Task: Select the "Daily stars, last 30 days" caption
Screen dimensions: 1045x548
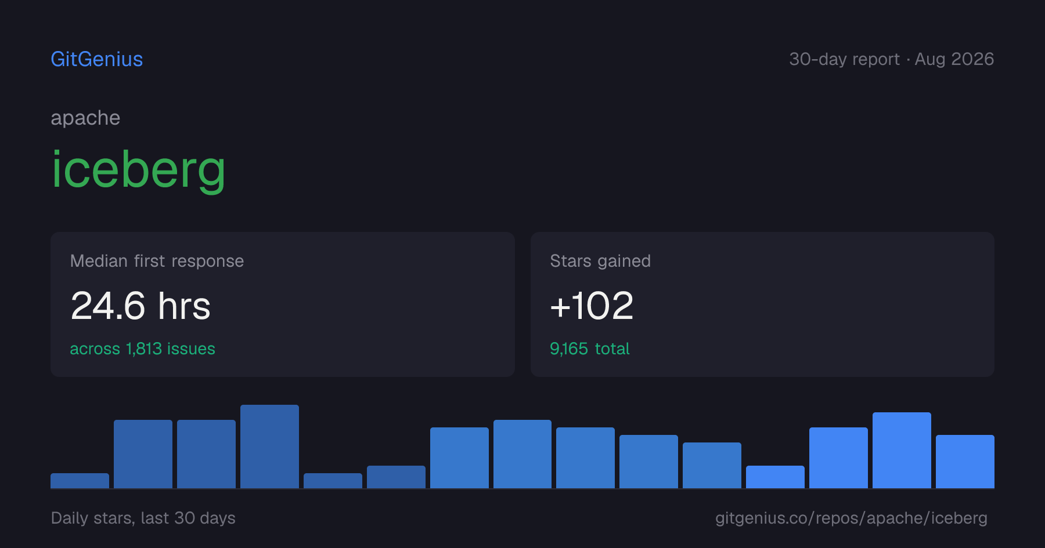Action: tap(143, 518)
